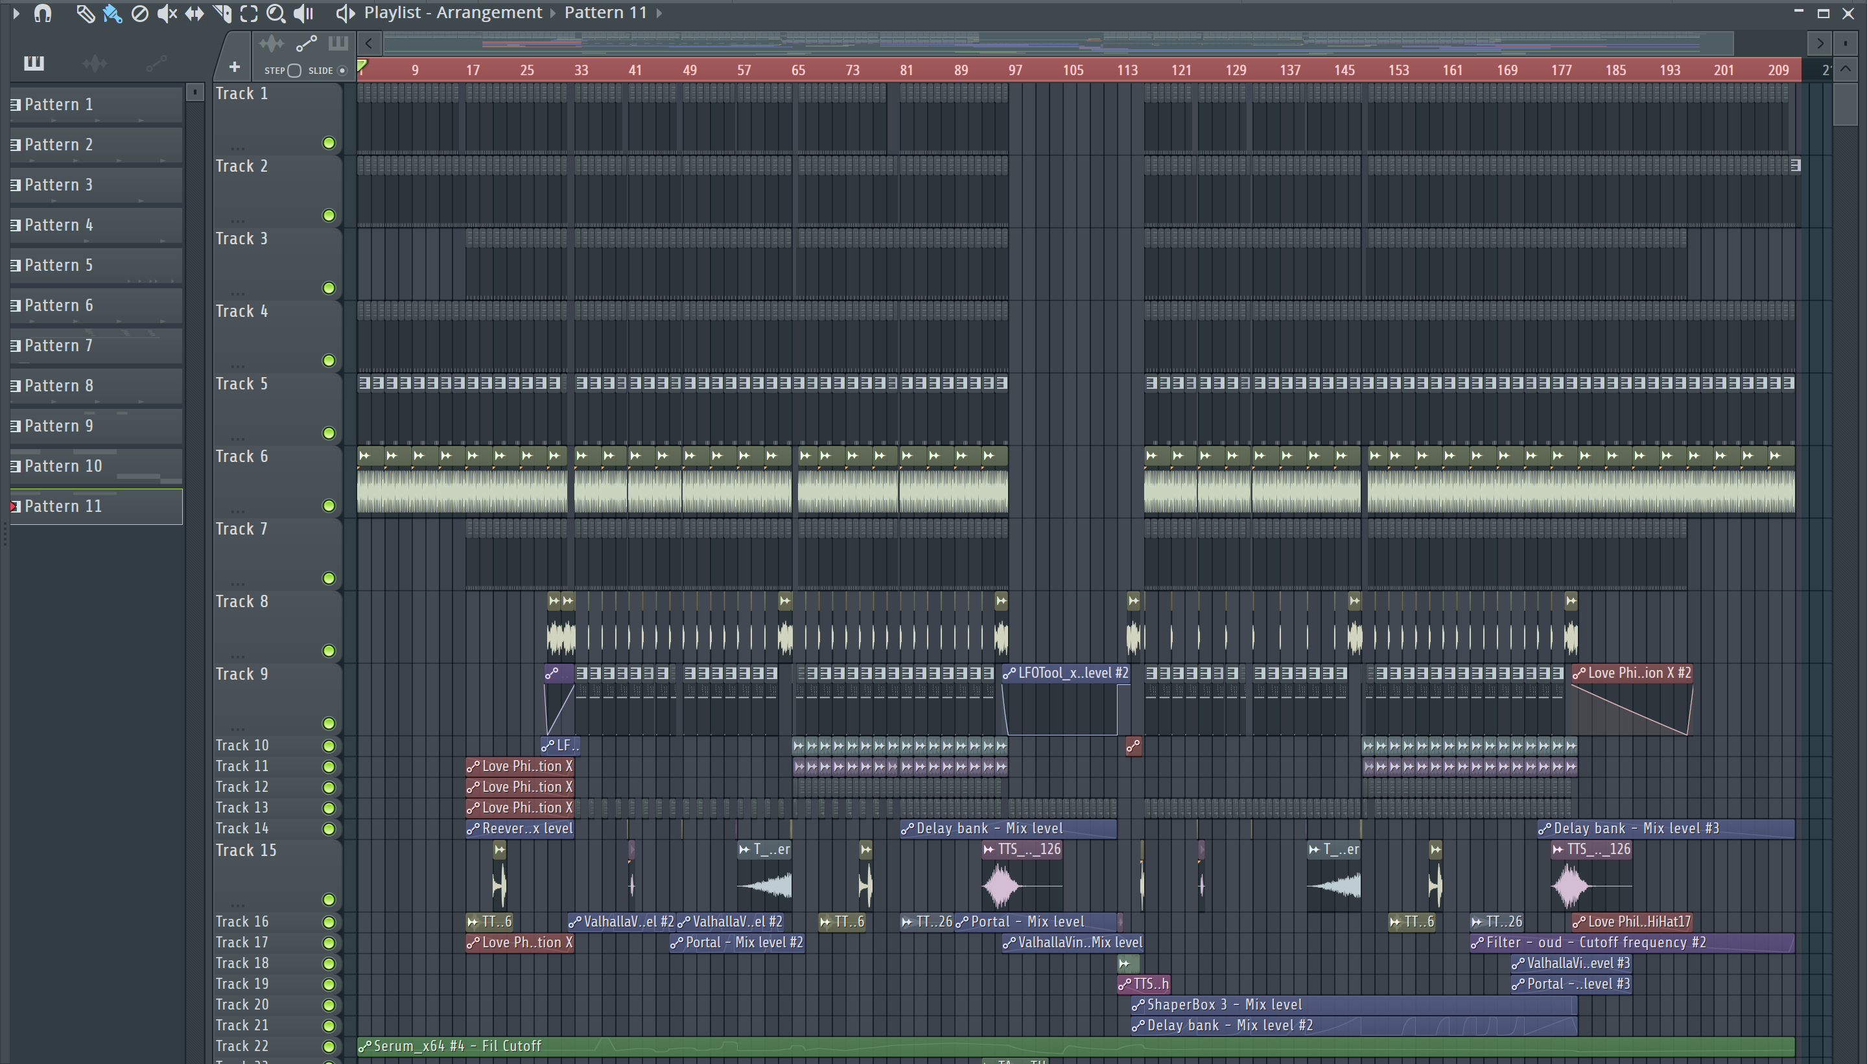Select Pattern 7 in the picker
The height and width of the screenshot is (1064, 1867).
[x=97, y=345]
